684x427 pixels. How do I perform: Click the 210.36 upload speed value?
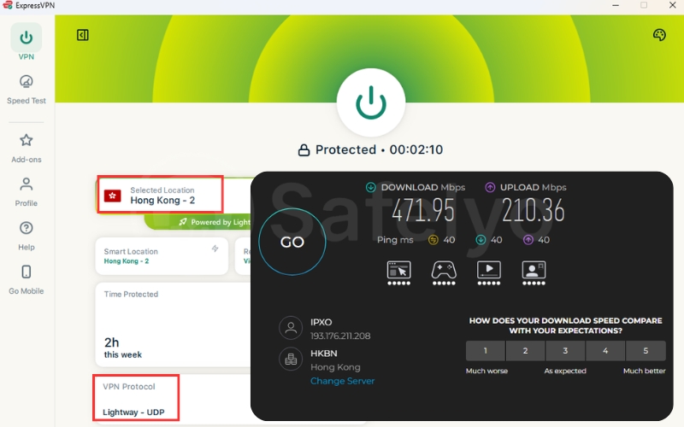pos(533,210)
